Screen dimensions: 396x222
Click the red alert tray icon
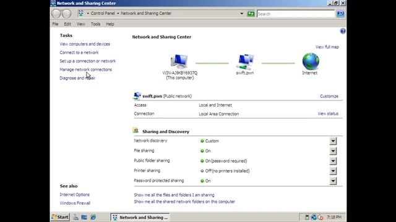pyautogui.click(x=321, y=217)
